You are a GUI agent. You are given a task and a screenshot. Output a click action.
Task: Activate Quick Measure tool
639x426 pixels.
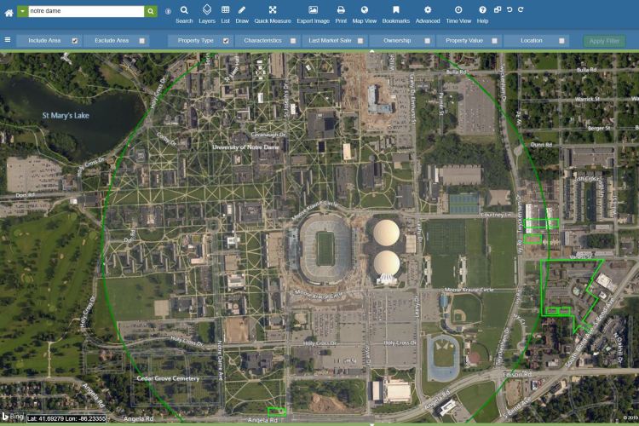tap(273, 14)
